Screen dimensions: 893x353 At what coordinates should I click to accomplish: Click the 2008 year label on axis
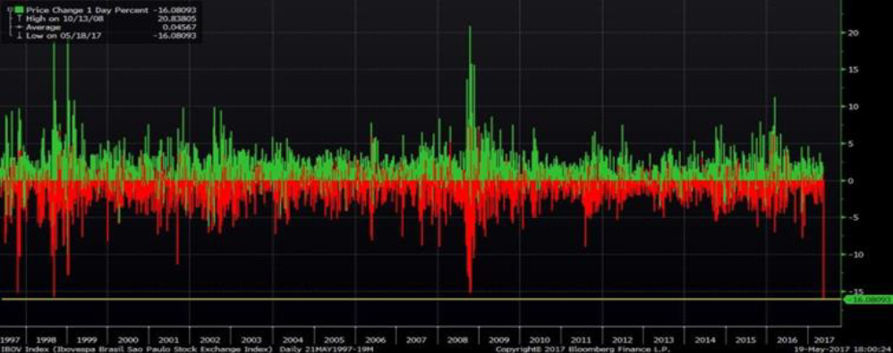coord(456,340)
